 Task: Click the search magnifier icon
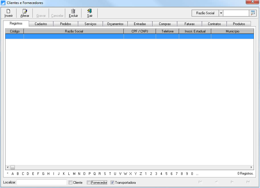(253, 13)
